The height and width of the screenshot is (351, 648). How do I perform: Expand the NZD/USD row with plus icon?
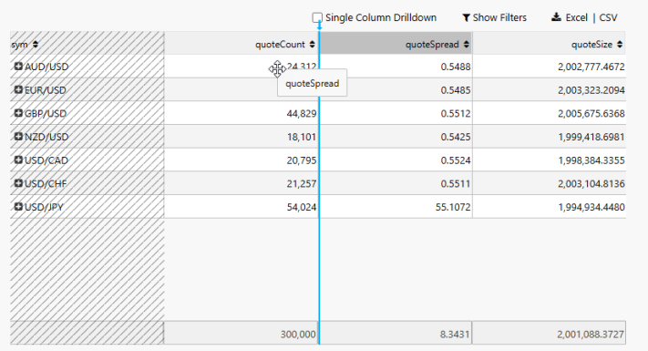[18, 136]
